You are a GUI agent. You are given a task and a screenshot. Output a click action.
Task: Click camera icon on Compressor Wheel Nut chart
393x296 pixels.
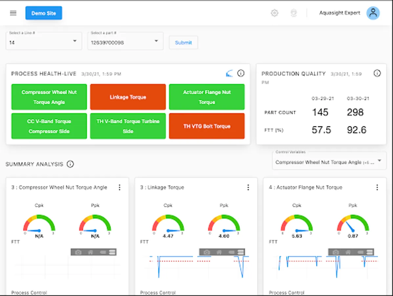pyautogui.click(x=78, y=252)
